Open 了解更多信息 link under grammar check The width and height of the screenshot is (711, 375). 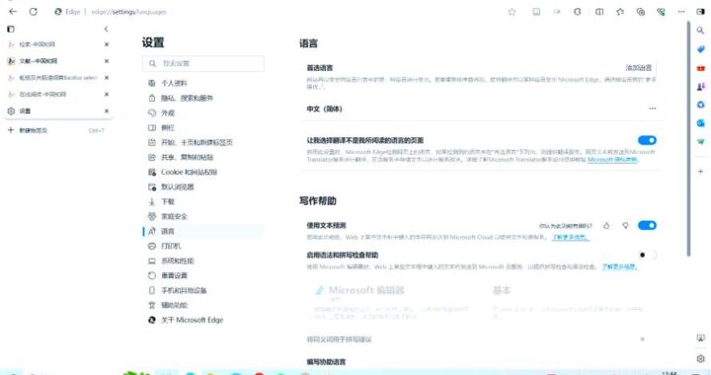[619, 266]
